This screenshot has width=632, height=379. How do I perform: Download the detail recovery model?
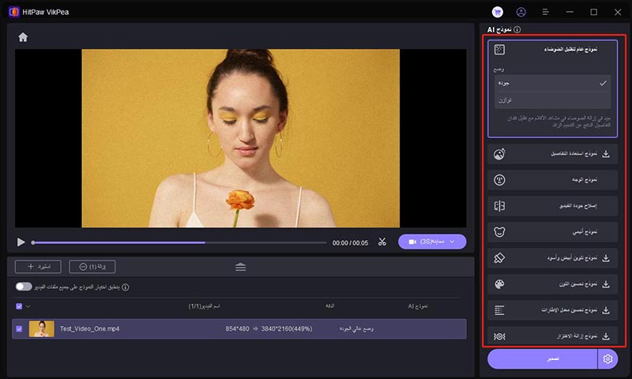click(606, 154)
